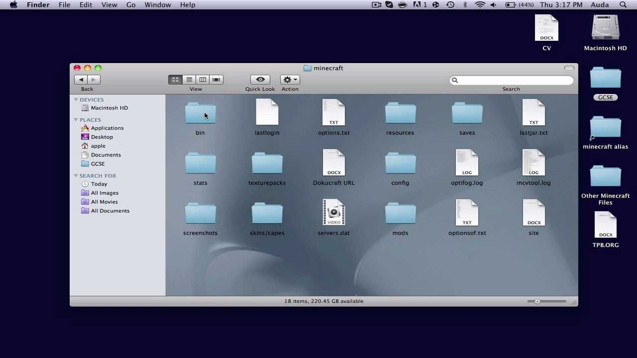Open the Help menu
Viewport: 637px width, 358px height.
188,5
